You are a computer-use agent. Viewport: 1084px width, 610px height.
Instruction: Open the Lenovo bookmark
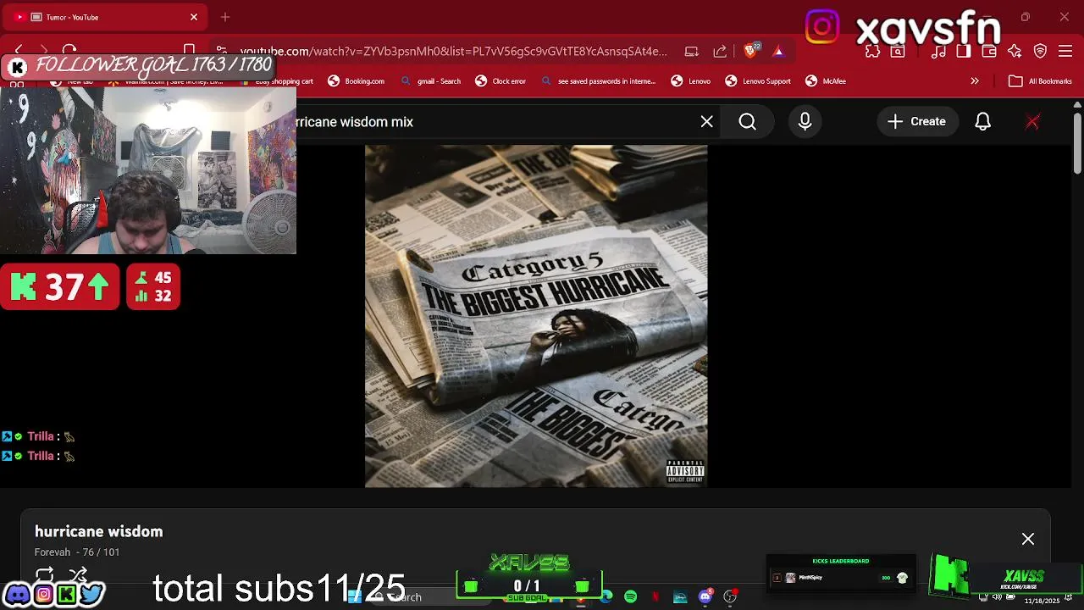pyautogui.click(x=691, y=81)
